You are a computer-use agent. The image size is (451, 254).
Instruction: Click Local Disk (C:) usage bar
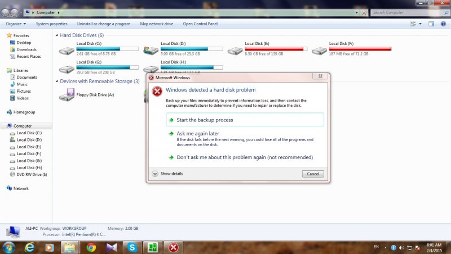[x=108, y=49]
